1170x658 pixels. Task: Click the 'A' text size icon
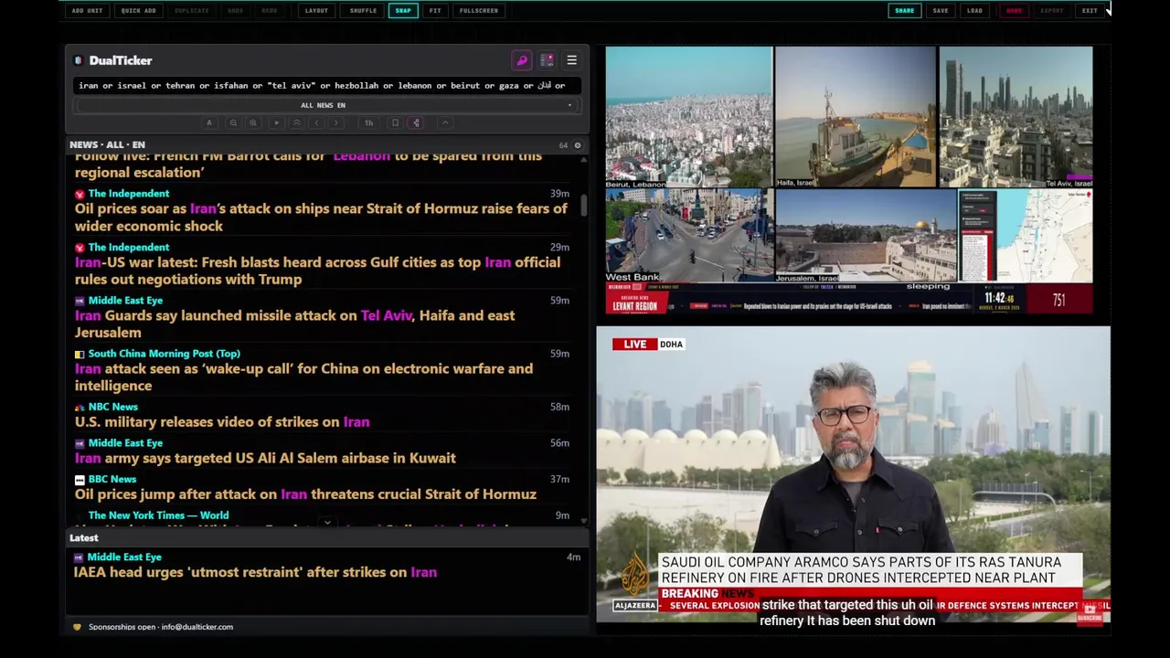[209, 122]
